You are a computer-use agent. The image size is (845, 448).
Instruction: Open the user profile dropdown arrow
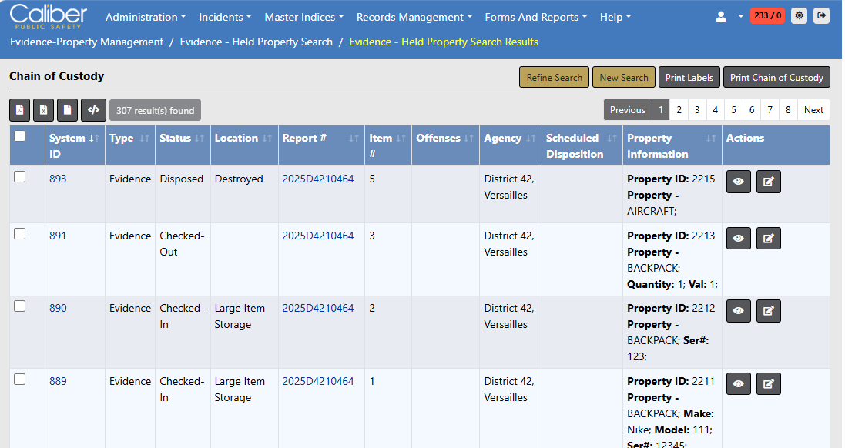pos(740,15)
